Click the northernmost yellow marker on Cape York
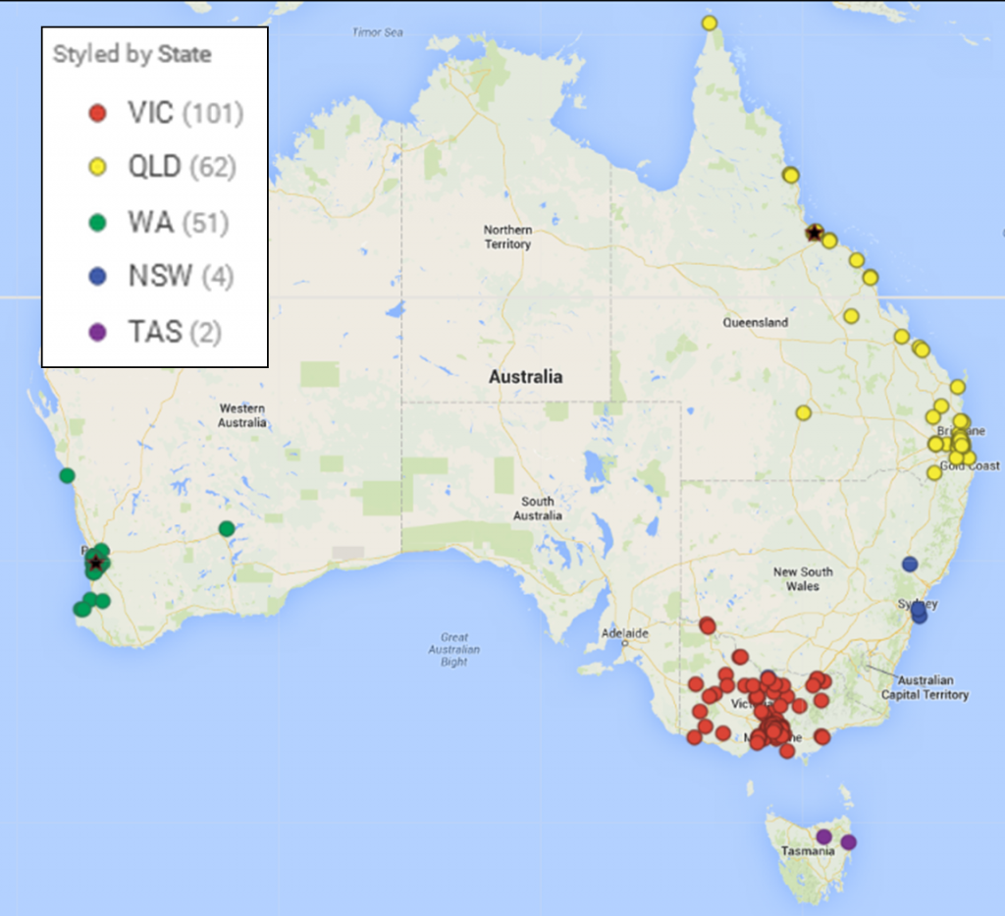The image size is (1005, 916). click(x=710, y=23)
